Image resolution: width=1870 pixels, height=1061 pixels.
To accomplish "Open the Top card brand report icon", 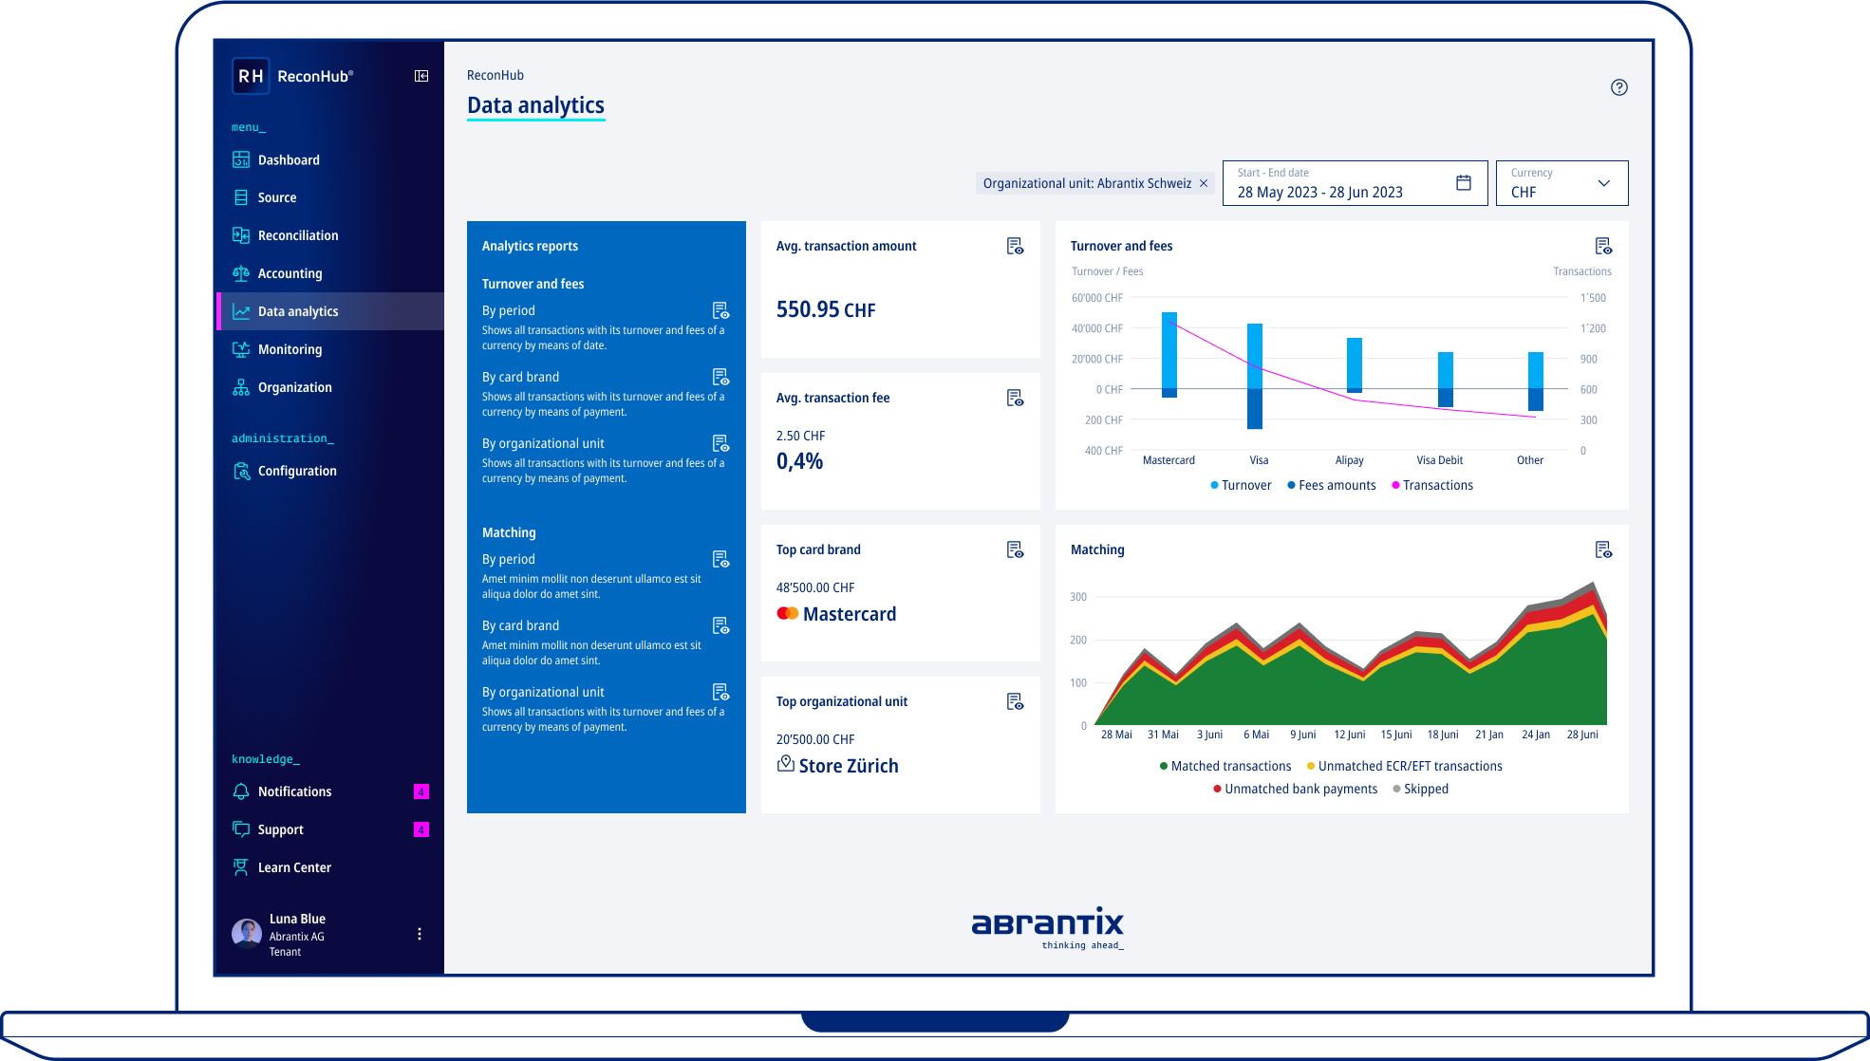I will click(x=1016, y=549).
